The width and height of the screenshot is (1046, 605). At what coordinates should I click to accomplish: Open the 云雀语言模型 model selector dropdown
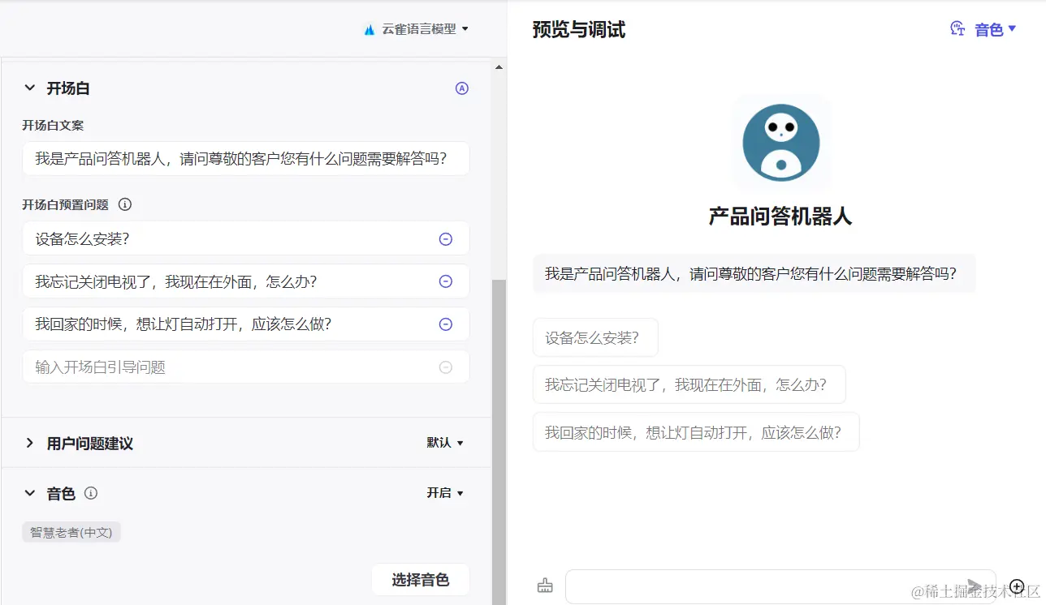[x=415, y=28]
